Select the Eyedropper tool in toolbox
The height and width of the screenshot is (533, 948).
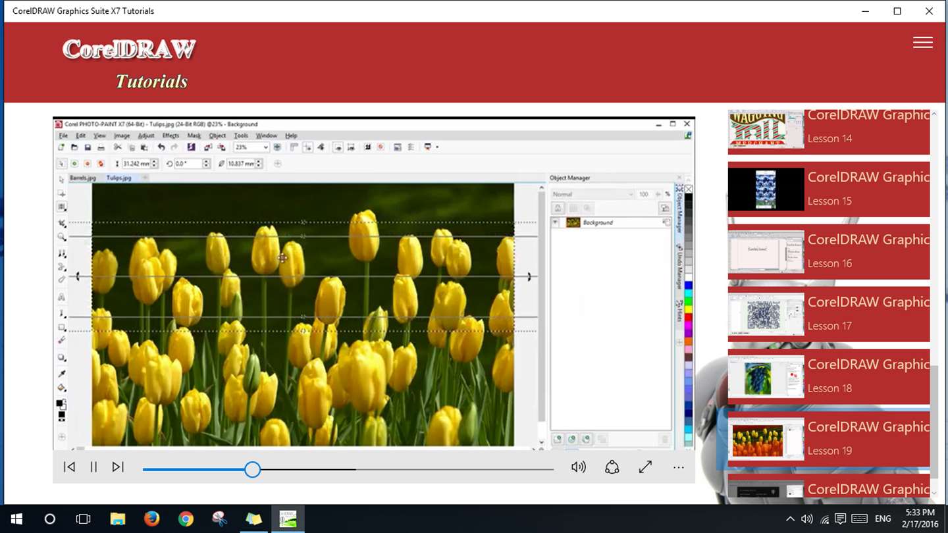62,373
